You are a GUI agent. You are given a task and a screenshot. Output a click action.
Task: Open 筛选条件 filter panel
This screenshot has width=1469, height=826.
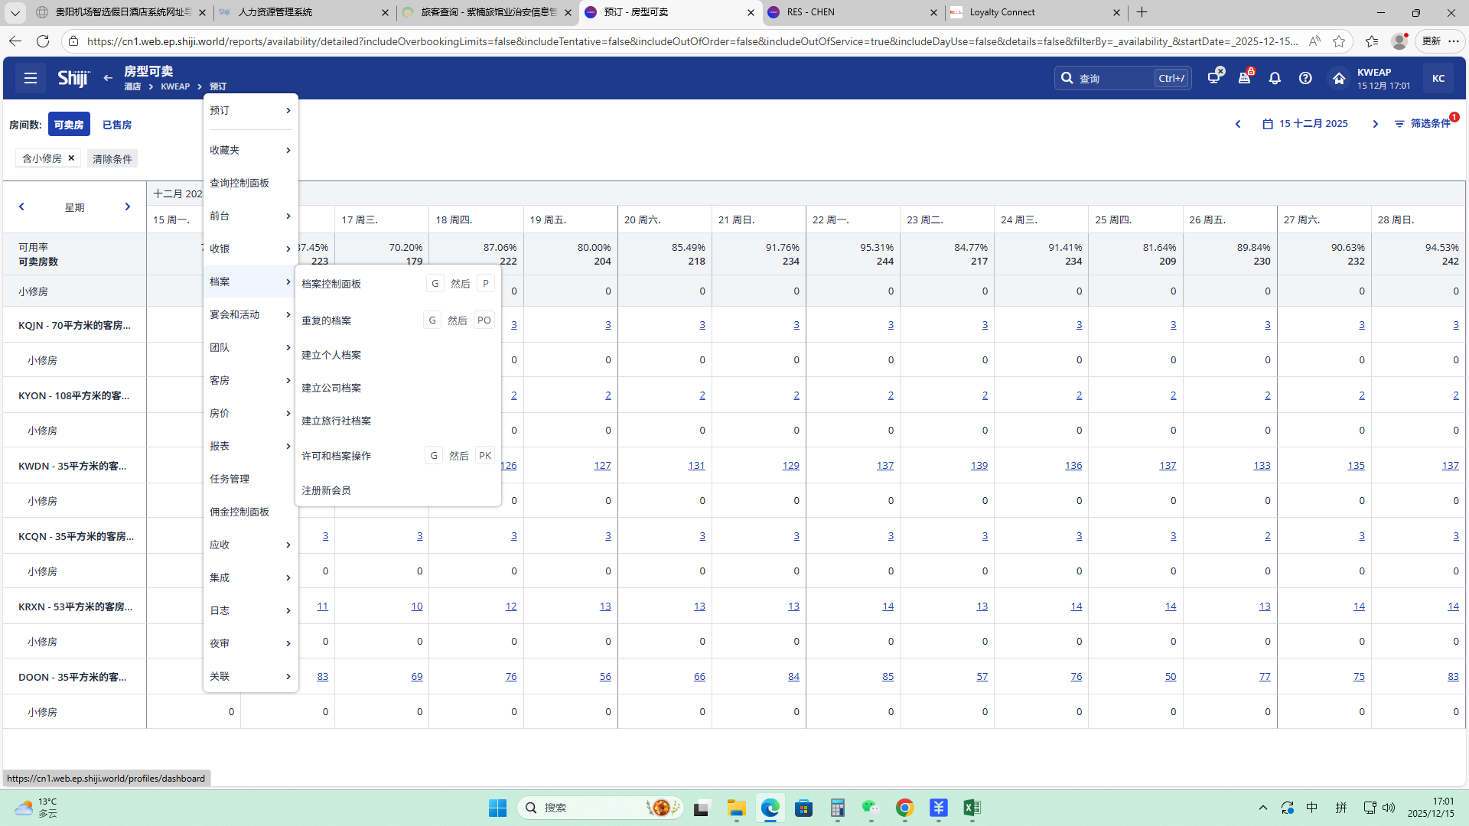point(1422,124)
